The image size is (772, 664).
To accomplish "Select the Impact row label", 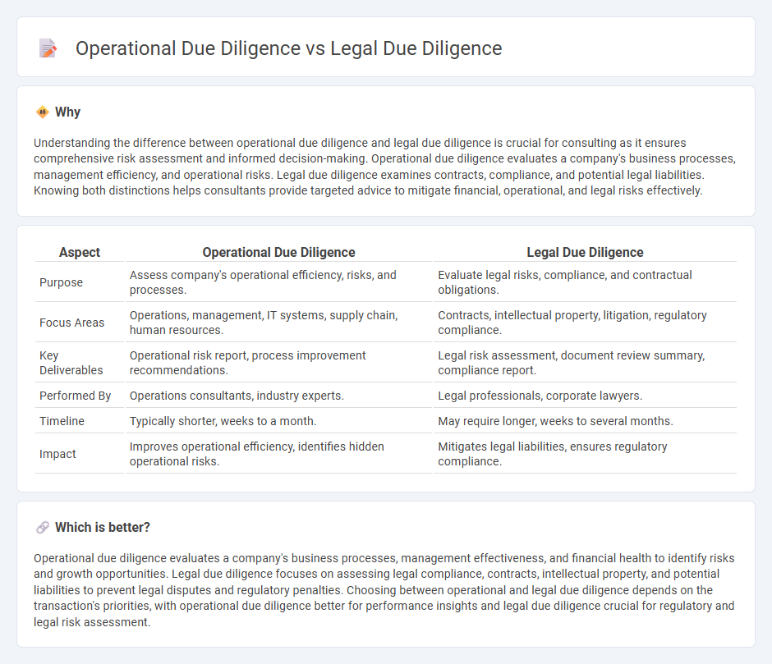I will tap(57, 454).
